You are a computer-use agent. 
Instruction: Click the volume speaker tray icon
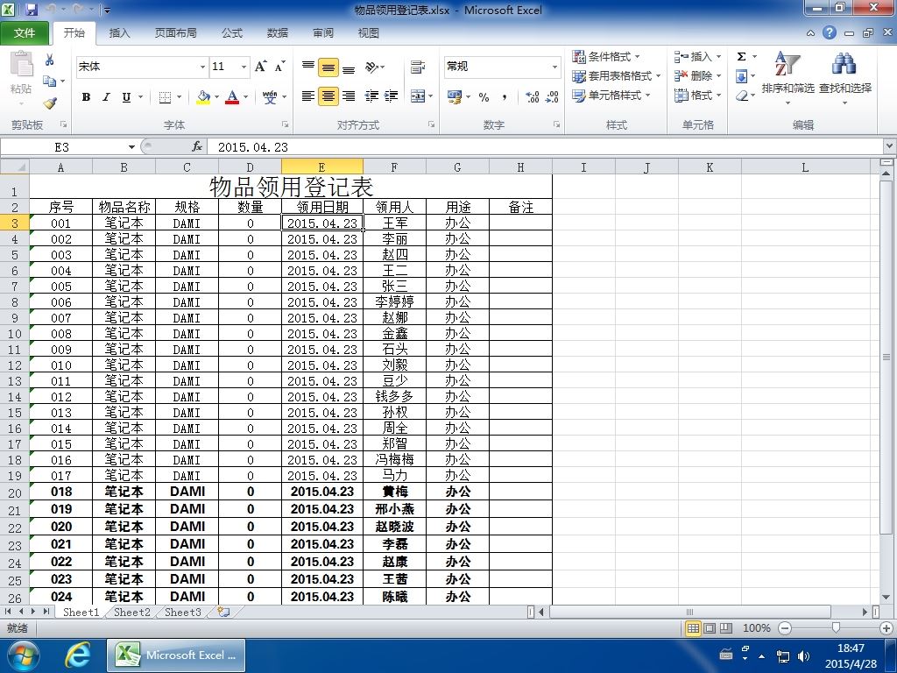coord(803,656)
